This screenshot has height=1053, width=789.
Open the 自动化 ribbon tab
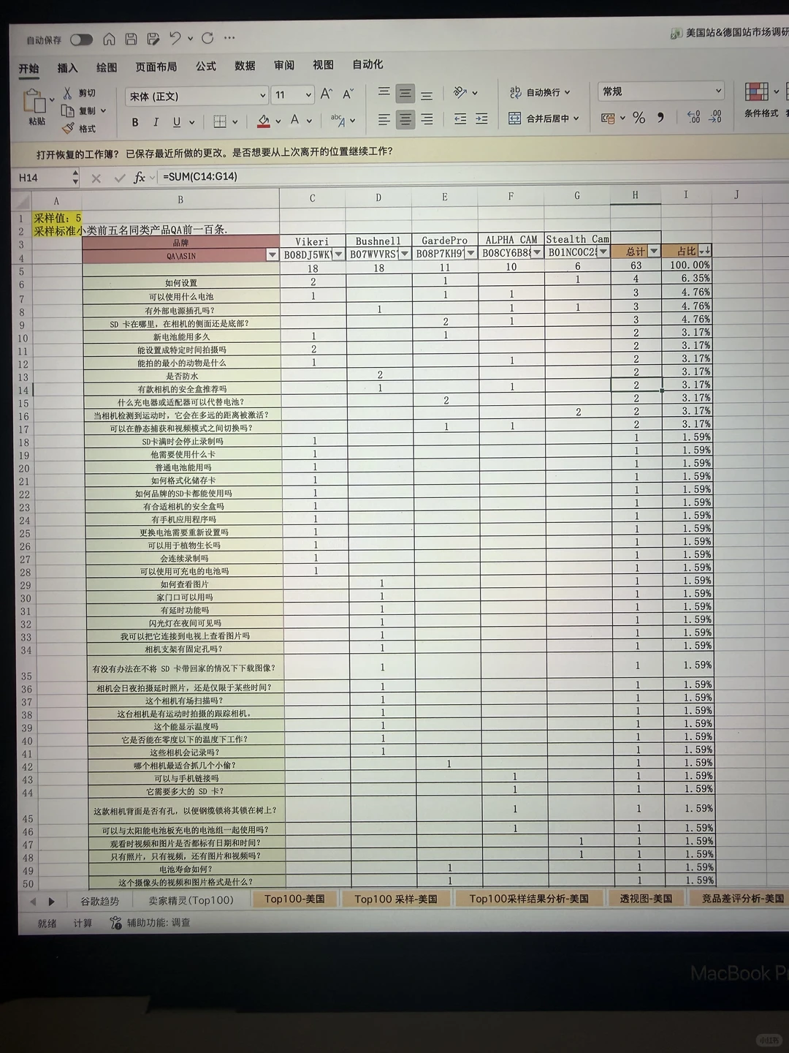point(367,64)
